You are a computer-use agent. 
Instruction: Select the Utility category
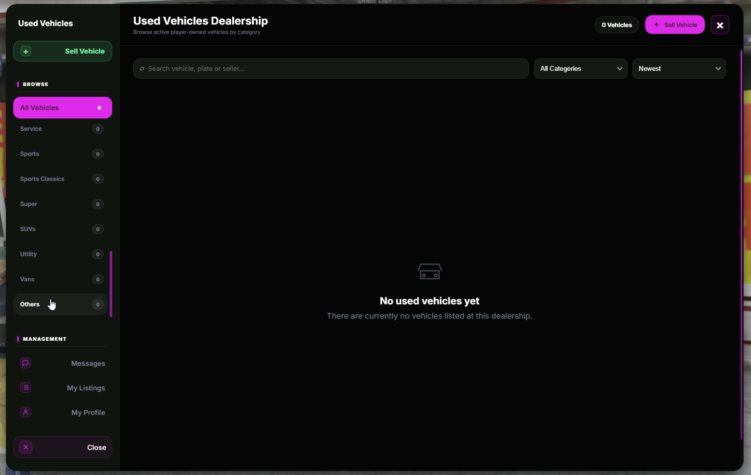pos(60,254)
